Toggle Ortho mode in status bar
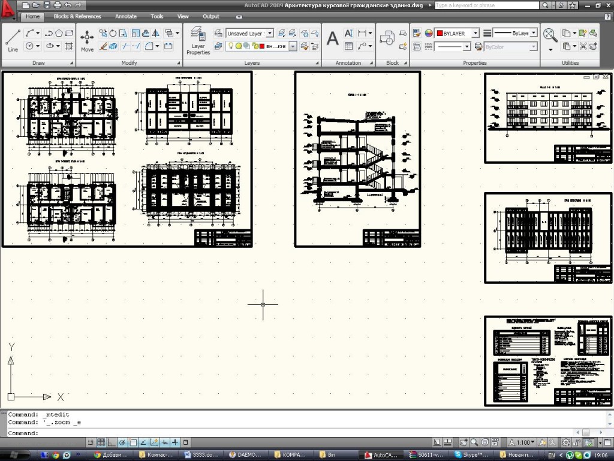 112,442
